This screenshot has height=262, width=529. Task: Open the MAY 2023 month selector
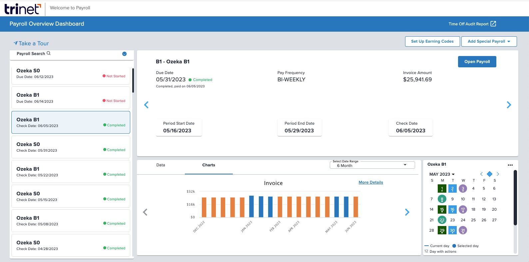click(x=442, y=174)
